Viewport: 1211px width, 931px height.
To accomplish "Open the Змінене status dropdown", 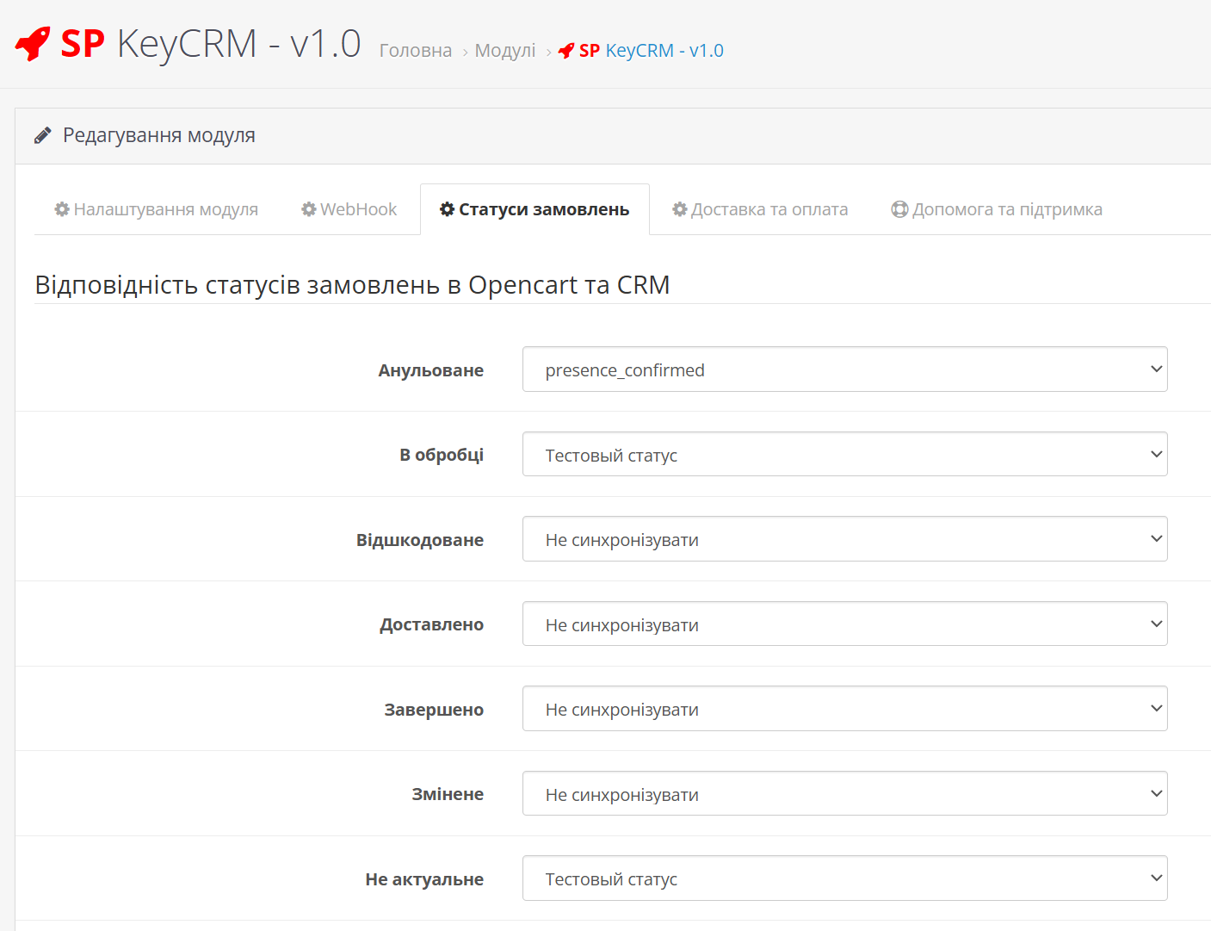I will point(844,793).
